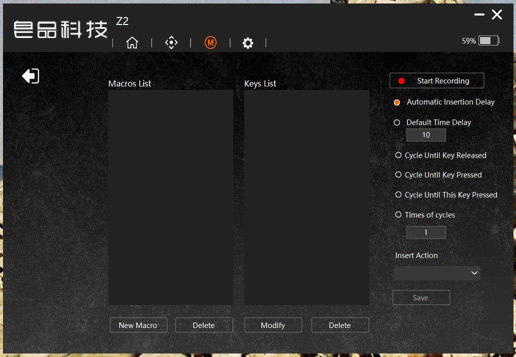Image resolution: width=516 pixels, height=357 pixels.
Task: Select the orange Macro M icon
Action: point(211,42)
